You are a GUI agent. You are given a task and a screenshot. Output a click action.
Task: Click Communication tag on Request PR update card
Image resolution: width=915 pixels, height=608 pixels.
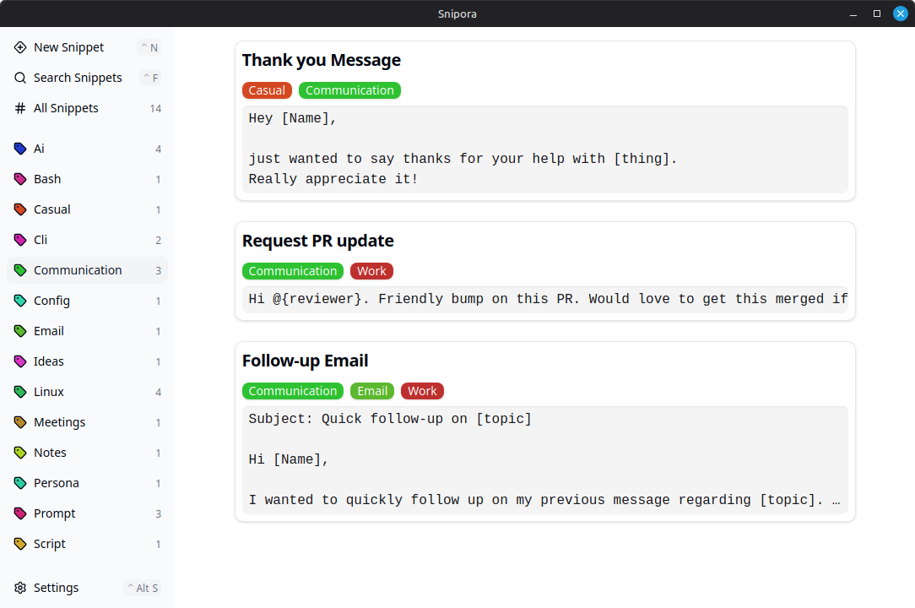293,271
